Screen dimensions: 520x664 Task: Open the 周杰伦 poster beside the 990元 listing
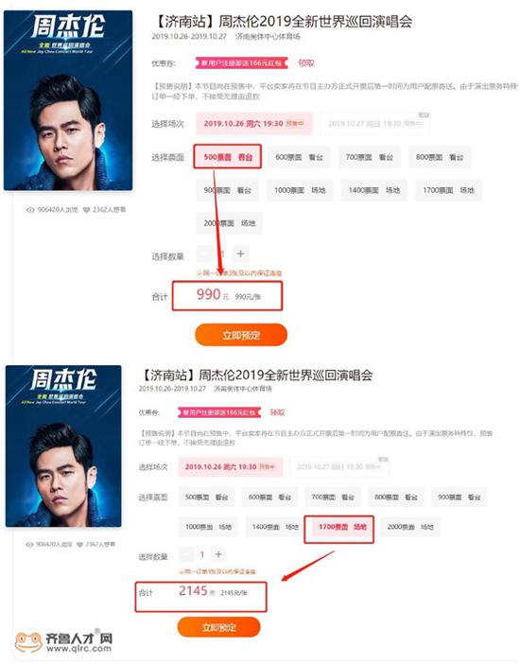[x=68, y=100]
